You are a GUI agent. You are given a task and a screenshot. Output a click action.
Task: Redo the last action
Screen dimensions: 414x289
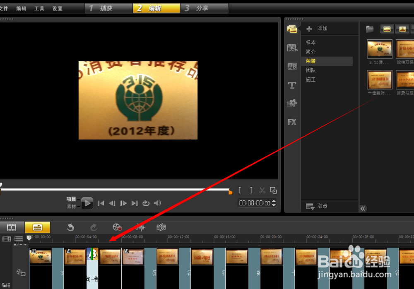click(94, 227)
